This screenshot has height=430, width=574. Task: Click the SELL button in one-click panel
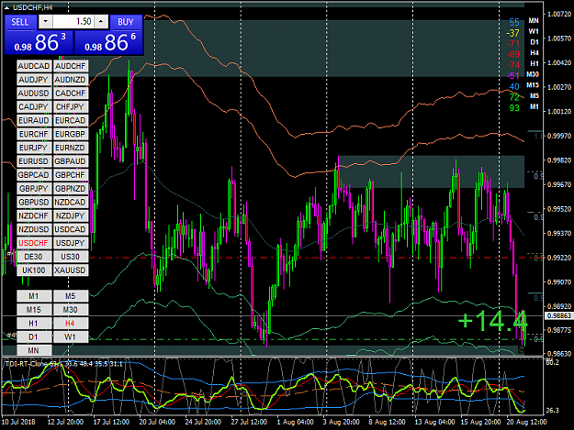tap(20, 22)
